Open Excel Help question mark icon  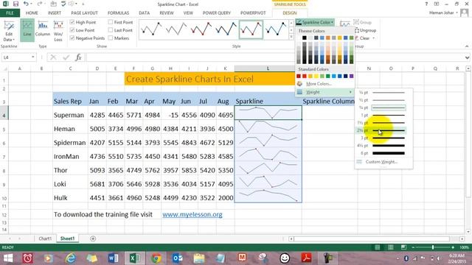pos(426,4)
